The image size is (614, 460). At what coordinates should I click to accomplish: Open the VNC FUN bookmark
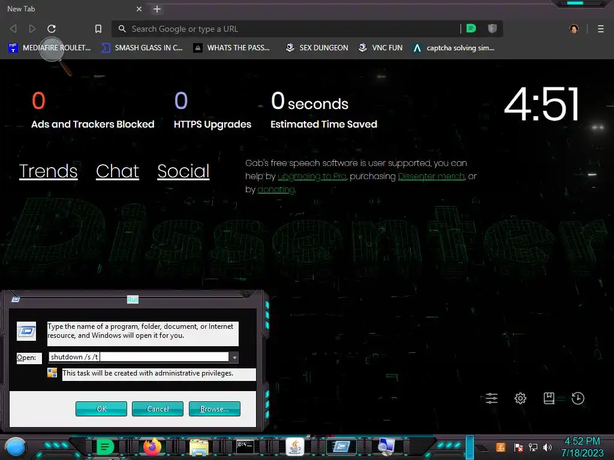coord(380,48)
